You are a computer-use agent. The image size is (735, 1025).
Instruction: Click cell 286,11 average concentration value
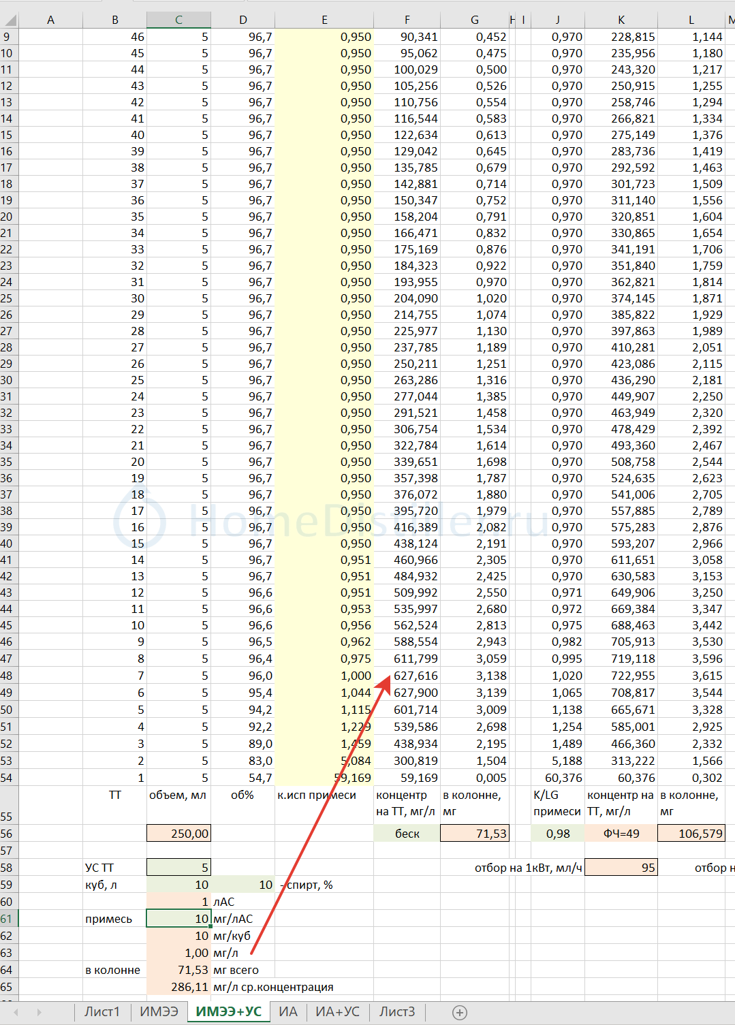tap(178, 987)
